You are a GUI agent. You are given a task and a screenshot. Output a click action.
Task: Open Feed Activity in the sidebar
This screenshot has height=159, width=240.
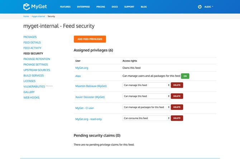tap(33, 48)
